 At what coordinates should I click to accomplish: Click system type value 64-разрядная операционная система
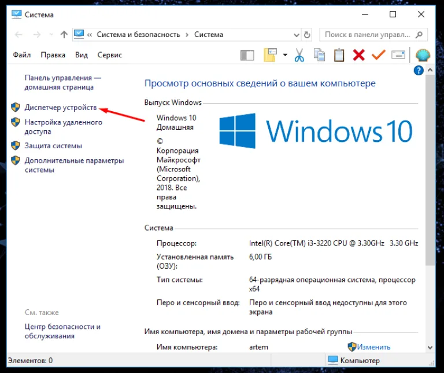[x=332, y=284]
